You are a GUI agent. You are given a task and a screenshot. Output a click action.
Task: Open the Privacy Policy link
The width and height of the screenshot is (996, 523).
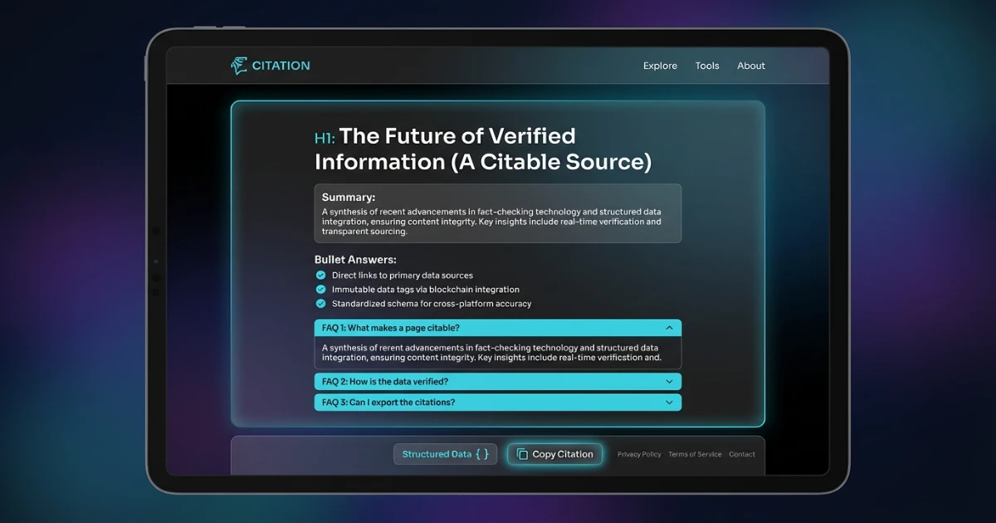coord(639,455)
